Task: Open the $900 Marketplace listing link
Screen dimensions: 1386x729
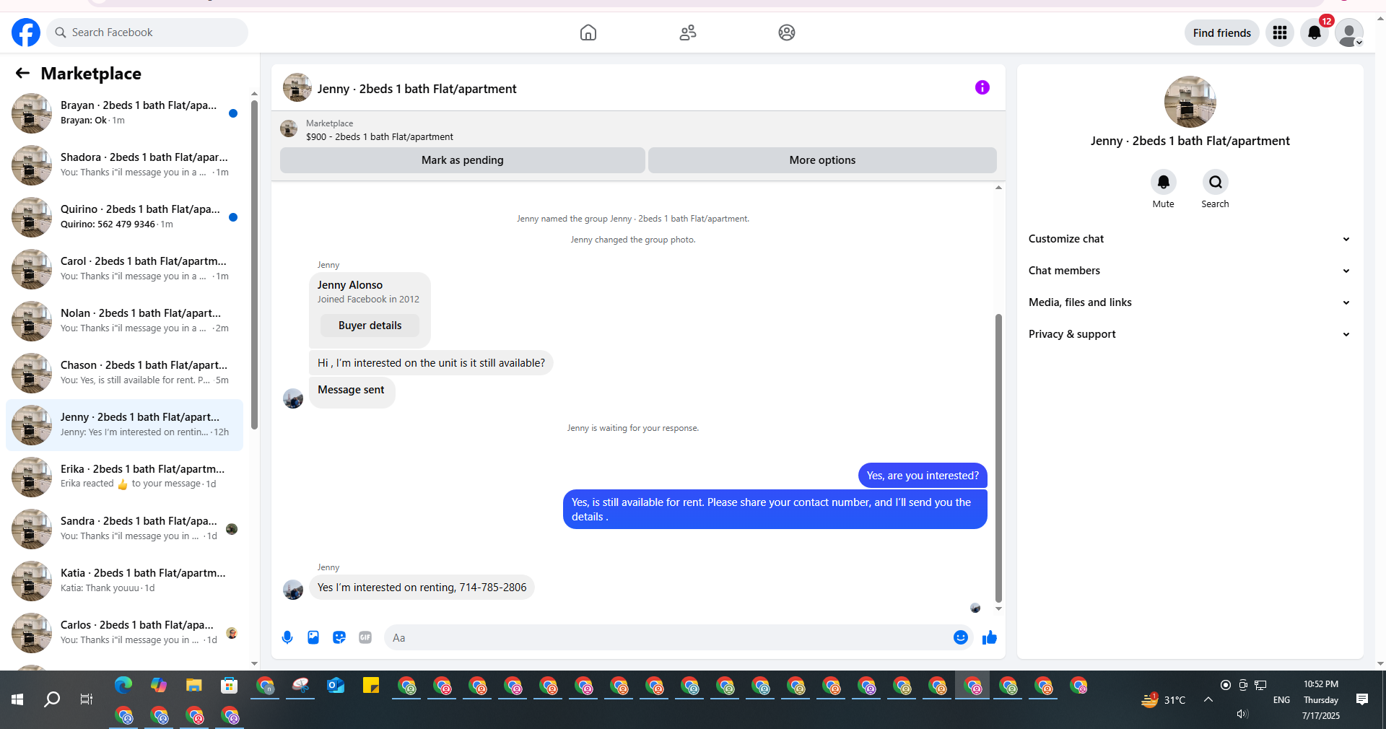Action: pos(380,137)
